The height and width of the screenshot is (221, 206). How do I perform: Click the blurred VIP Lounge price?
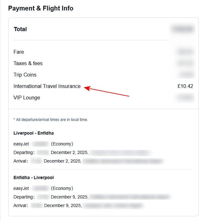[x=185, y=97]
